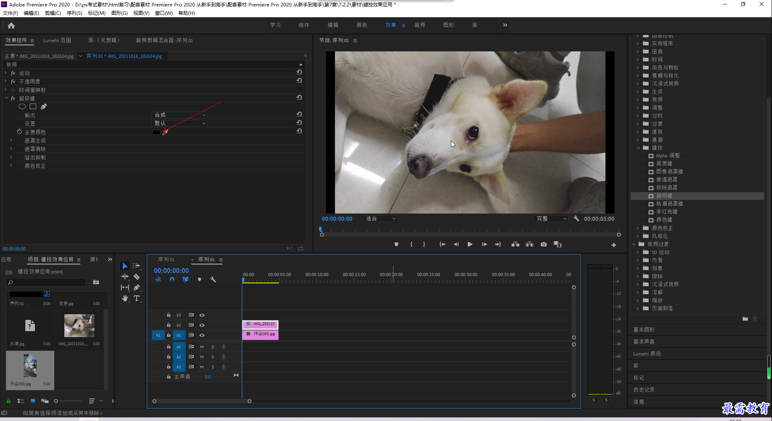Play the program monitor

[470, 244]
